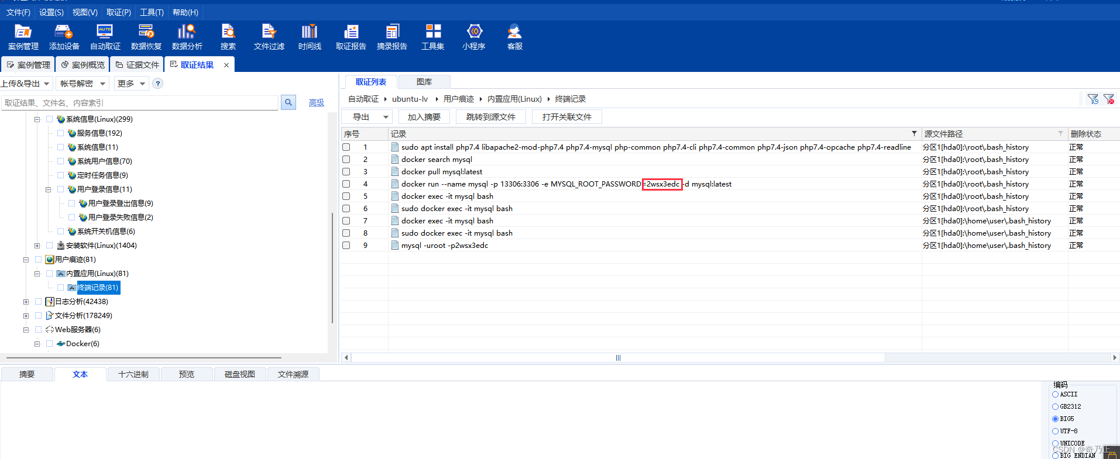
Task: Open the 工具(T) menu
Action: point(152,12)
